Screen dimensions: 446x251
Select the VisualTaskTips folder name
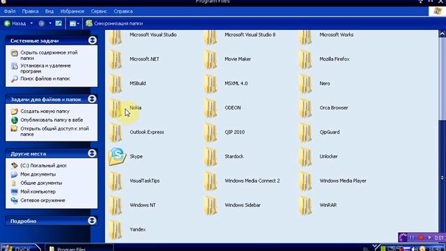pos(144,181)
